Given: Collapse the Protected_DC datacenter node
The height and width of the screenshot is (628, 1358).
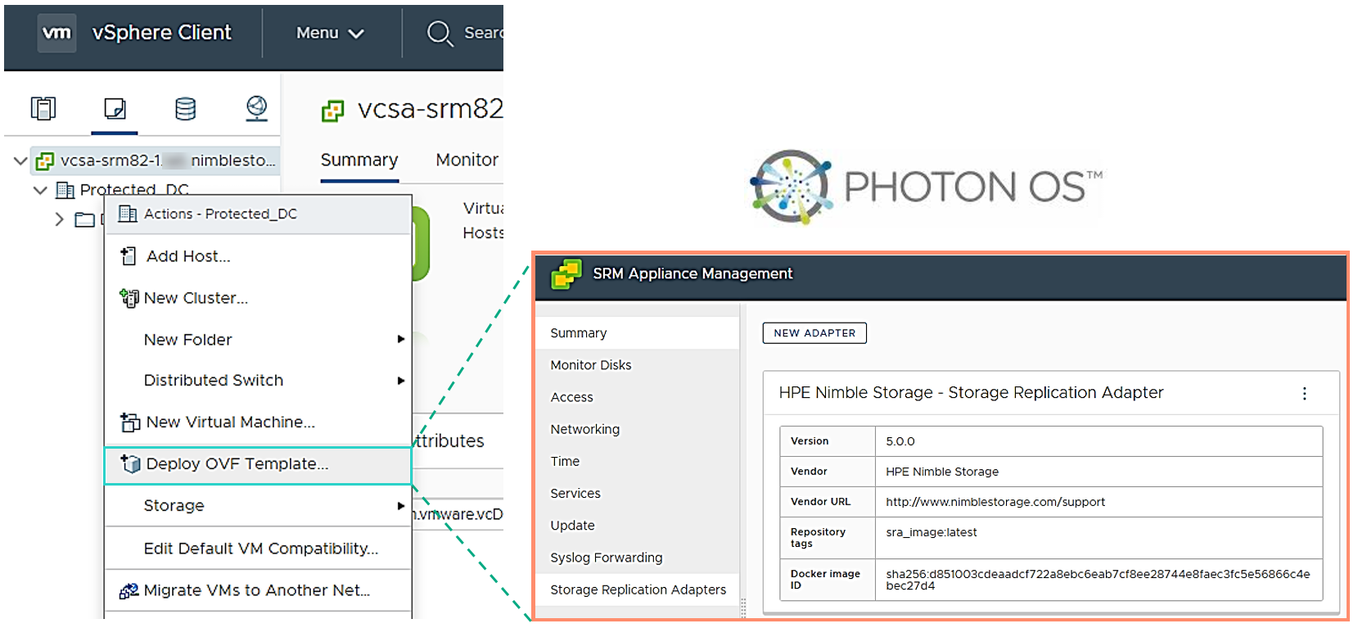Looking at the screenshot, I should [x=39, y=190].
